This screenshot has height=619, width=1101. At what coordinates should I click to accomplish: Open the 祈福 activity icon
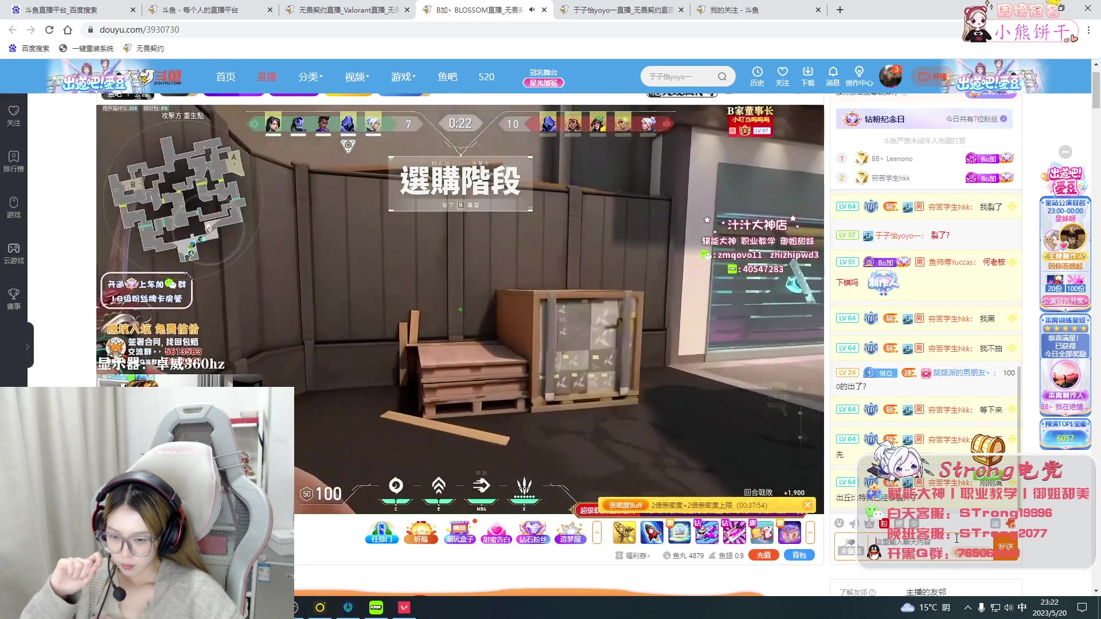[421, 532]
